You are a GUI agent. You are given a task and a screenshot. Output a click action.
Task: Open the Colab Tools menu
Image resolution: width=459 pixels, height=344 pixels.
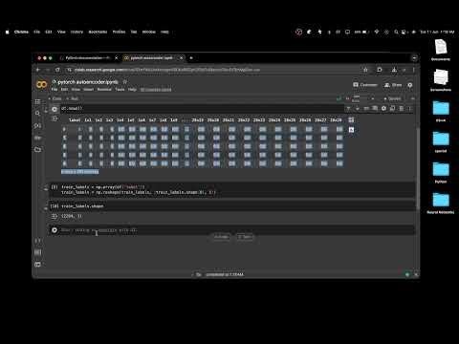point(120,90)
